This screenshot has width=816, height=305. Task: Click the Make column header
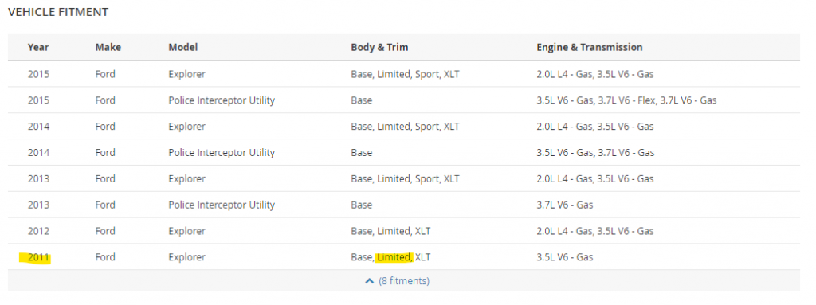pos(108,47)
